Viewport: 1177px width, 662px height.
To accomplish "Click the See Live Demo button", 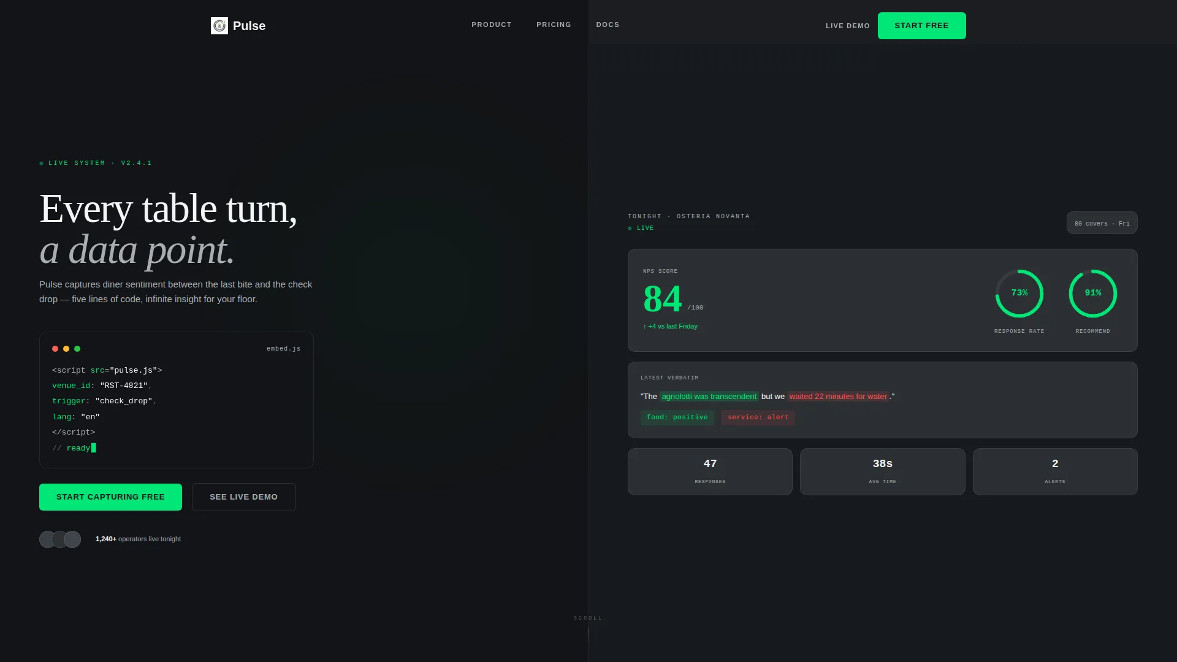I will [243, 497].
